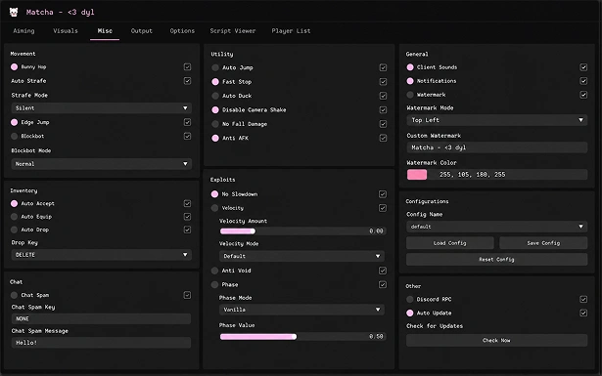Click the Check Now button
This screenshot has width=602, height=376.
click(x=497, y=341)
